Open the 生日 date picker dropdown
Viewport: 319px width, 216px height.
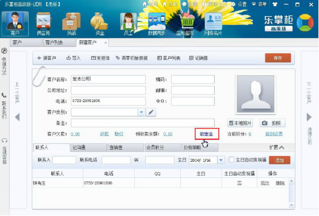[x=221, y=160]
